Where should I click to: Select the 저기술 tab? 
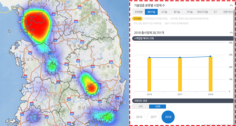pyautogui.click(x=190, y=12)
